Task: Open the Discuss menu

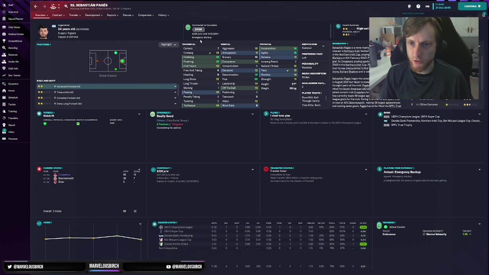Action: 128,15
